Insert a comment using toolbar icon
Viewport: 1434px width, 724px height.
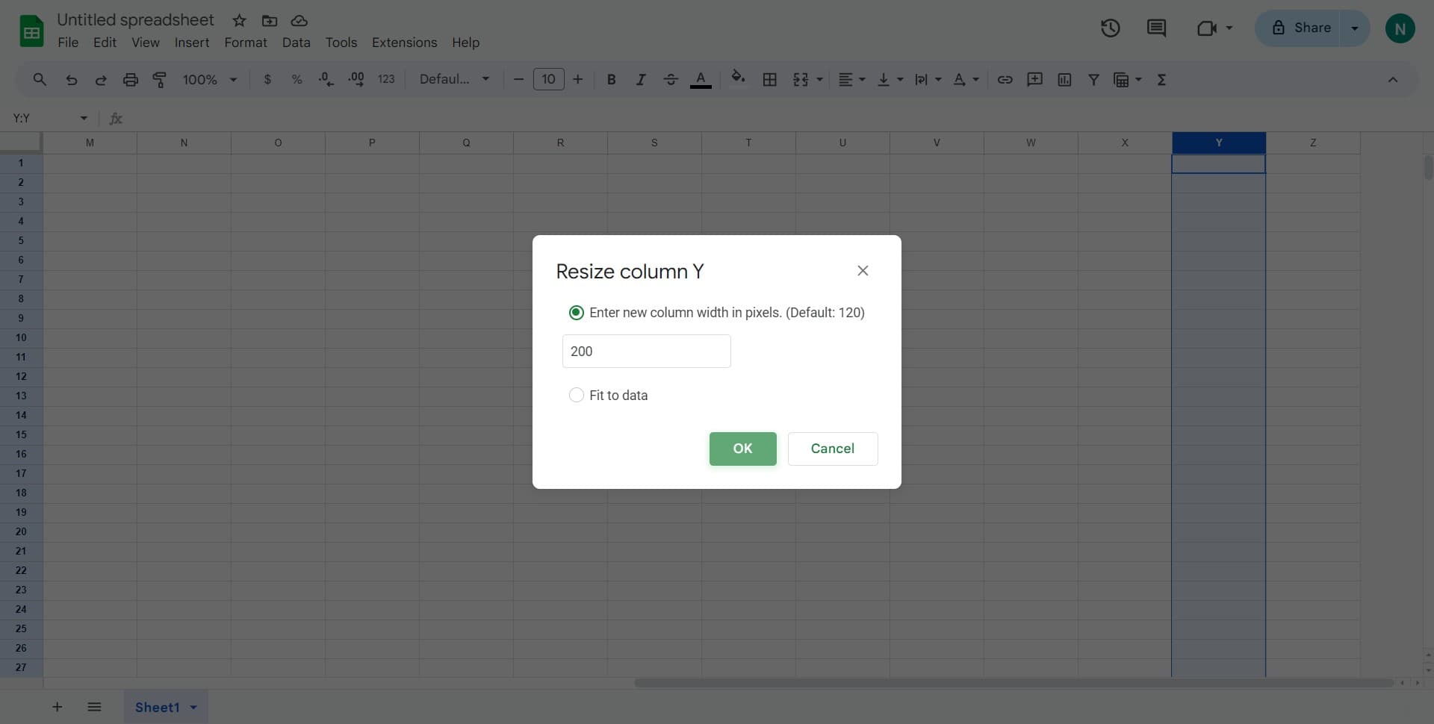click(1034, 79)
